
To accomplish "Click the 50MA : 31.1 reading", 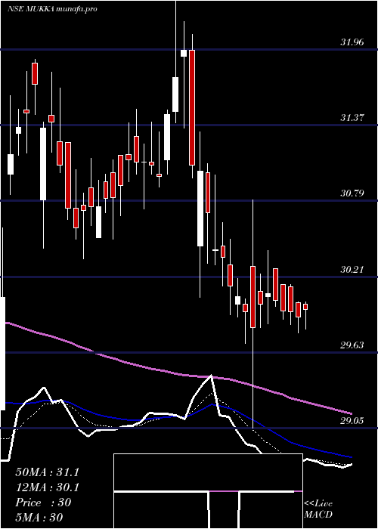I will (x=47, y=472).
